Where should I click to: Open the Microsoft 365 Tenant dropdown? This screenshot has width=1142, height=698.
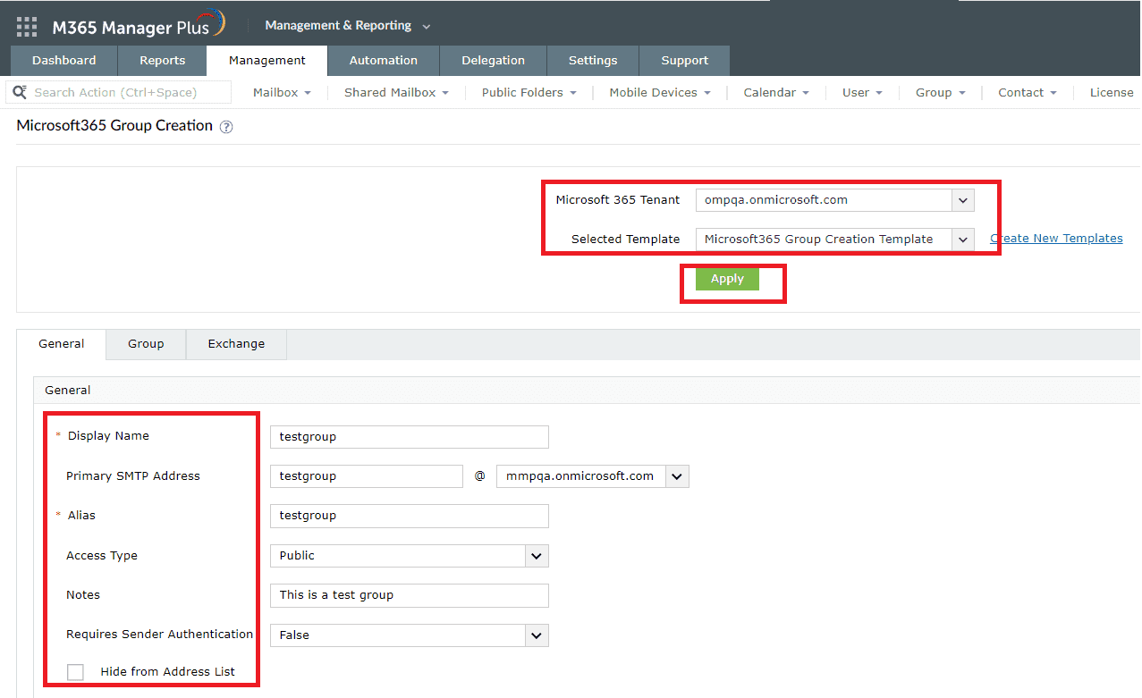(962, 199)
